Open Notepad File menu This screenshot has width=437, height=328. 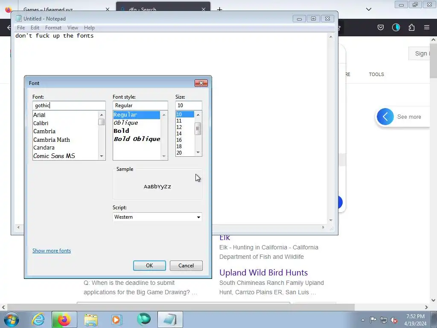[21, 28]
